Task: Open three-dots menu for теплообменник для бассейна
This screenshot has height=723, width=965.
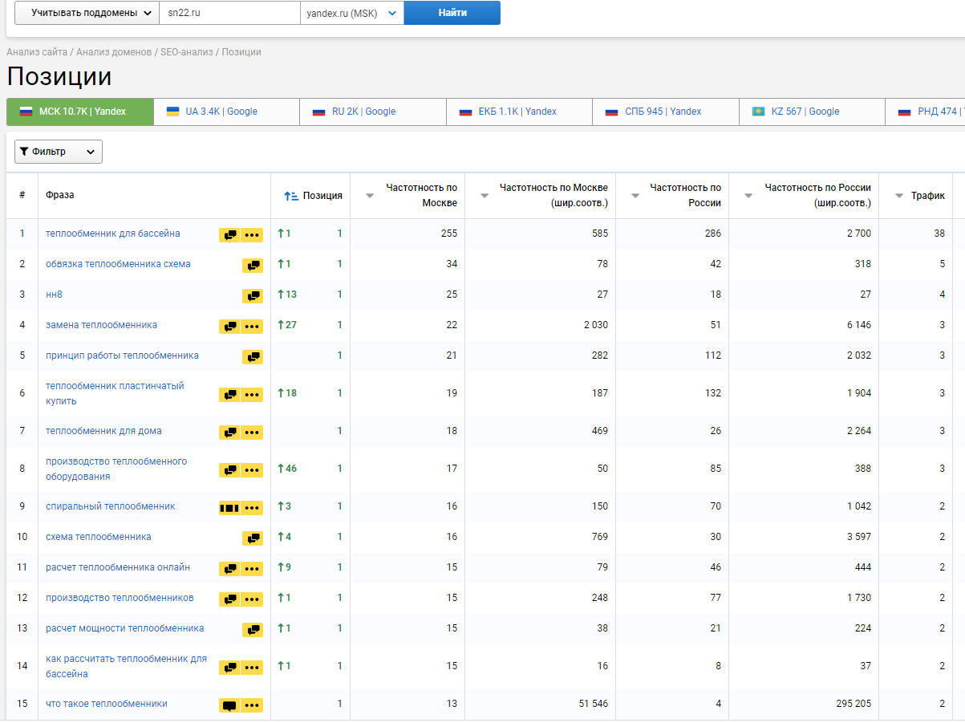Action: coord(253,235)
